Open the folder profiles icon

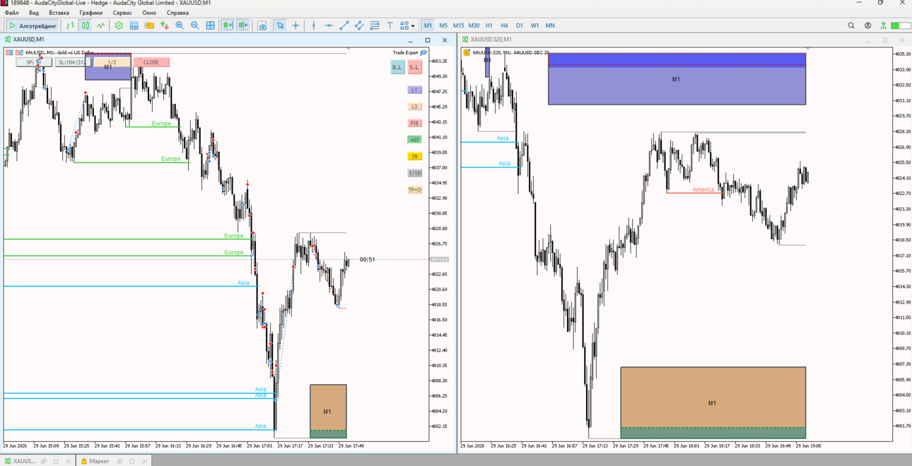click(149, 25)
